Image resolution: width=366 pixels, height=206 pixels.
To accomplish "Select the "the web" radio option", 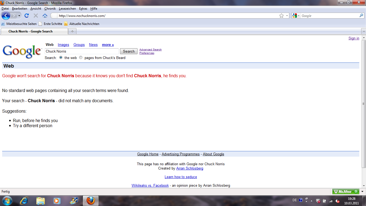I will [x=61, y=57].
